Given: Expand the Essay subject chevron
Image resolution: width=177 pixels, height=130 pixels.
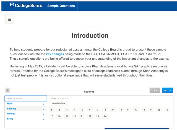Looking at the screenshot, I should [44, 119].
